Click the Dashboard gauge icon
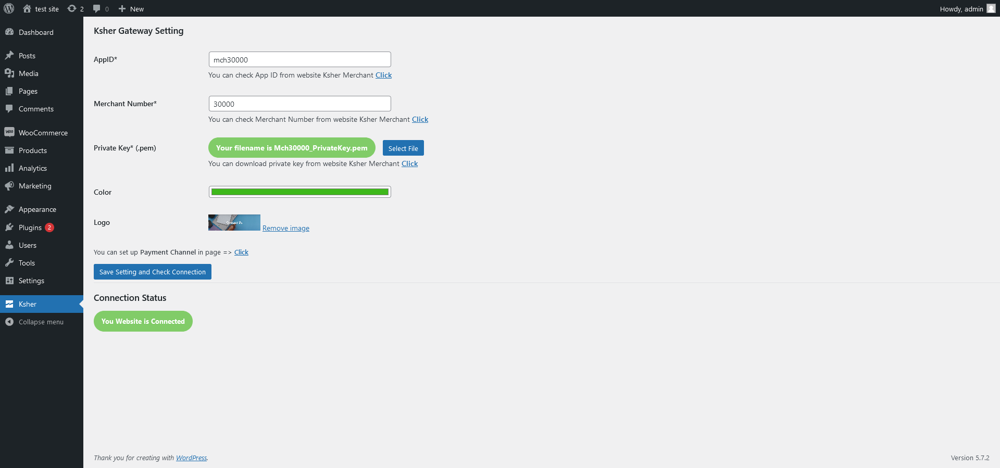The image size is (1000, 468). 9,32
